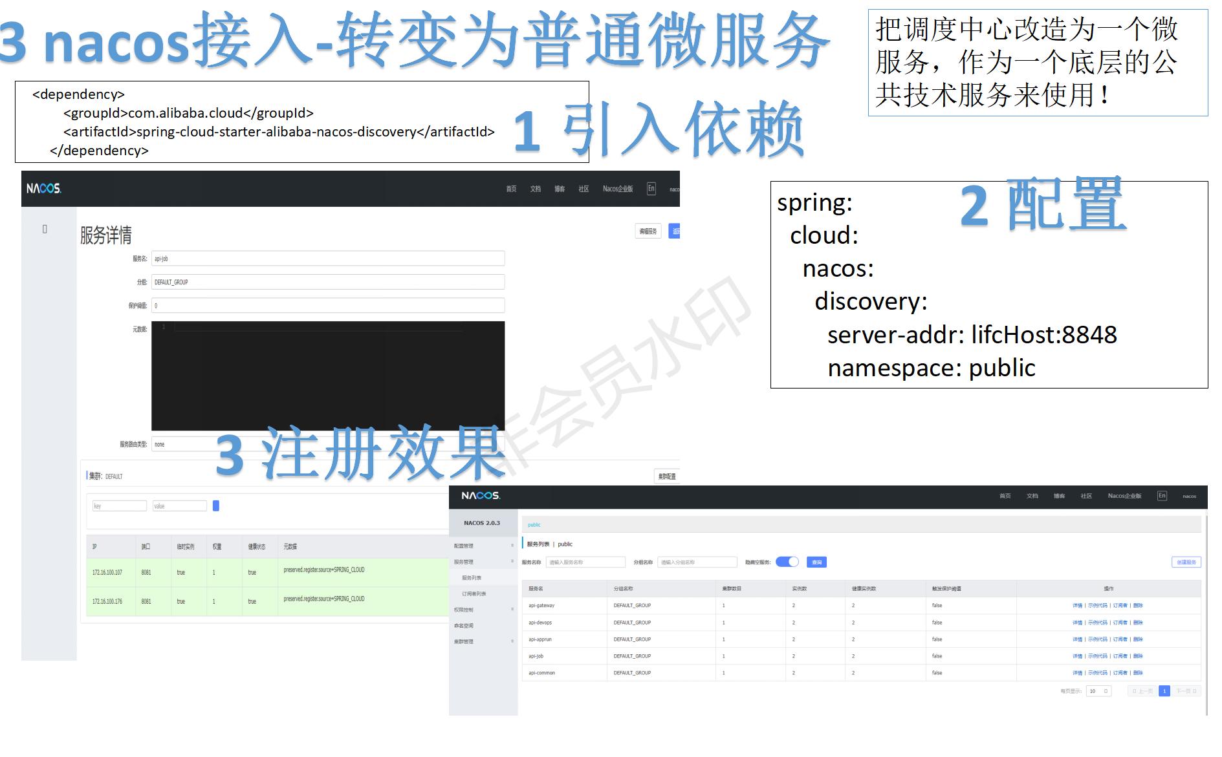Screen dimensions: 1222x757
Task: Open 博客 in service detail header
Action: 560,189
